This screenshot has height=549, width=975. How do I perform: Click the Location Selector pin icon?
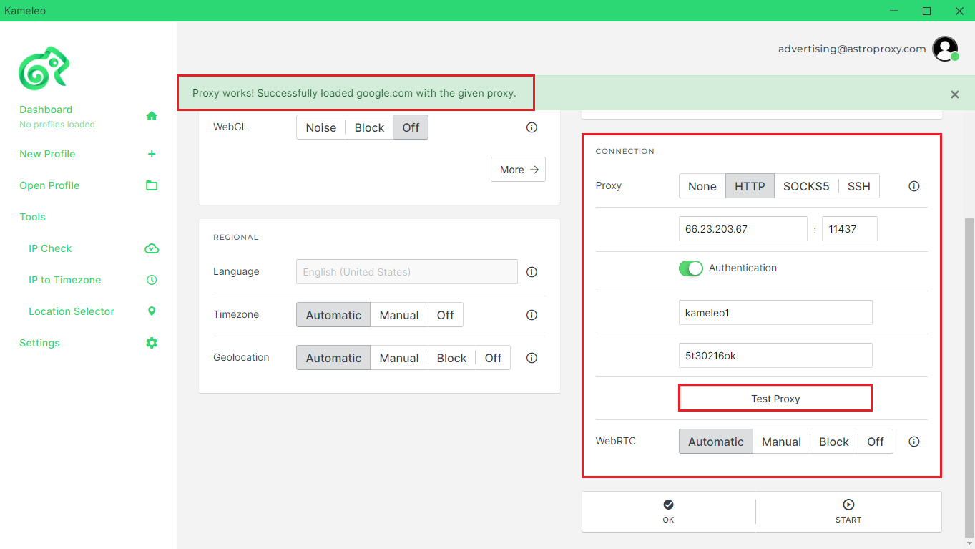pos(152,311)
